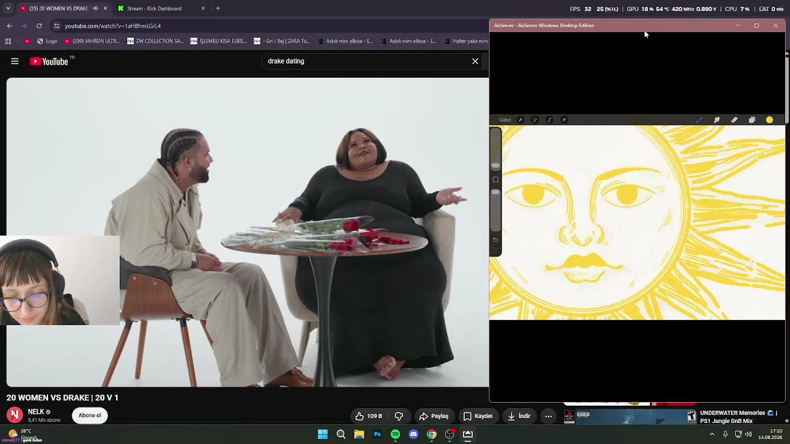Open site information icon in address bar

pos(57,26)
